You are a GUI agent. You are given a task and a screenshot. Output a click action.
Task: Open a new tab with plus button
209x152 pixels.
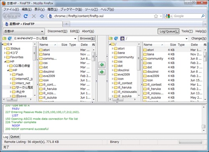pyautogui.click(x=66, y=24)
